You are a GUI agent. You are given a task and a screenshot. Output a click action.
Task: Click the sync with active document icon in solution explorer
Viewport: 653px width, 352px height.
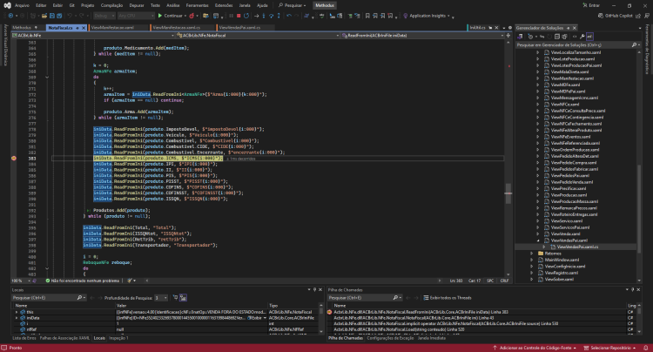[x=542, y=37]
